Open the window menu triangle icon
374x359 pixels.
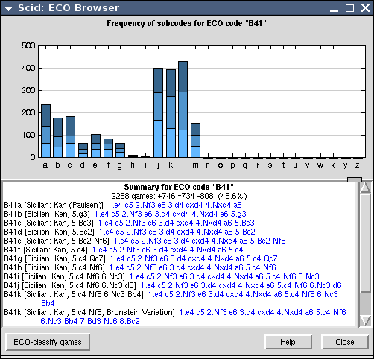pyautogui.click(x=8, y=8)
